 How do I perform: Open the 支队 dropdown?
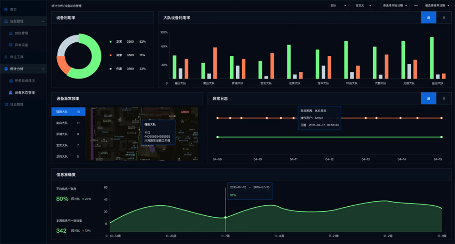(x=338, y=5)
